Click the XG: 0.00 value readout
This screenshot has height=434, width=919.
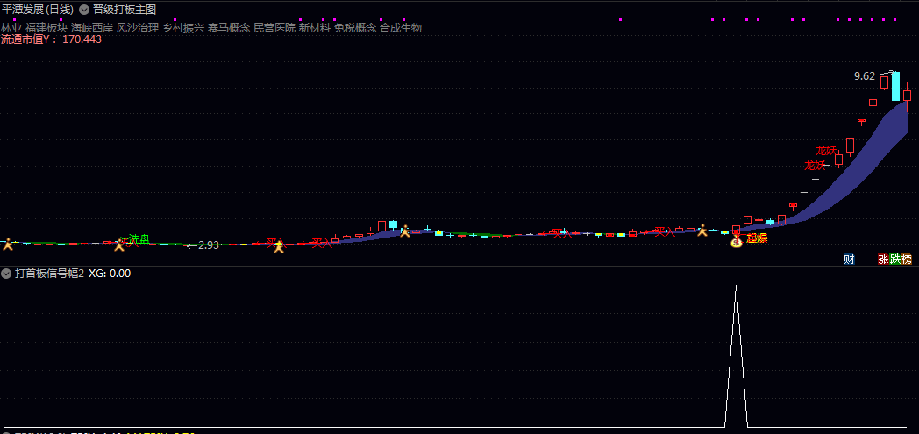[x=109, y=273]
